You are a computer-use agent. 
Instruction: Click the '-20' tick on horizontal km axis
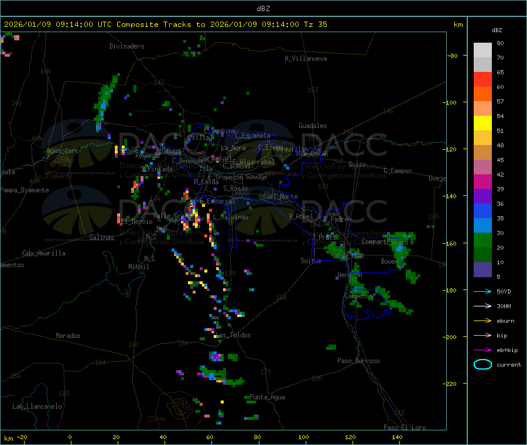(x=22, y=437)
